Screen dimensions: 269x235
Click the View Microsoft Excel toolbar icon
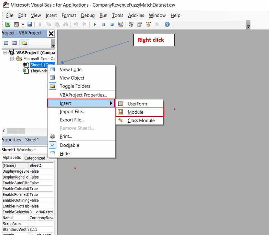(8, 24)
